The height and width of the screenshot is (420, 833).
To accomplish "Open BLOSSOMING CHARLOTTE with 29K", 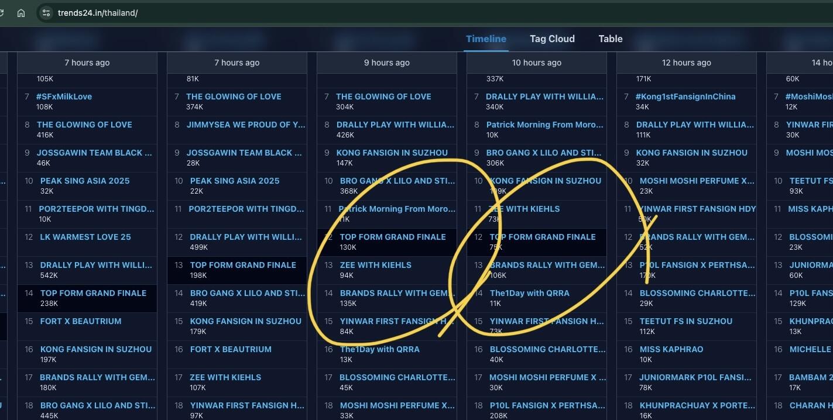I will coord(698,293).
